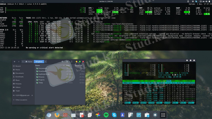This screenshot has width=212, height=119.
Task: Click the Dropbox tray icon in top bar
Action: [193, 1]
